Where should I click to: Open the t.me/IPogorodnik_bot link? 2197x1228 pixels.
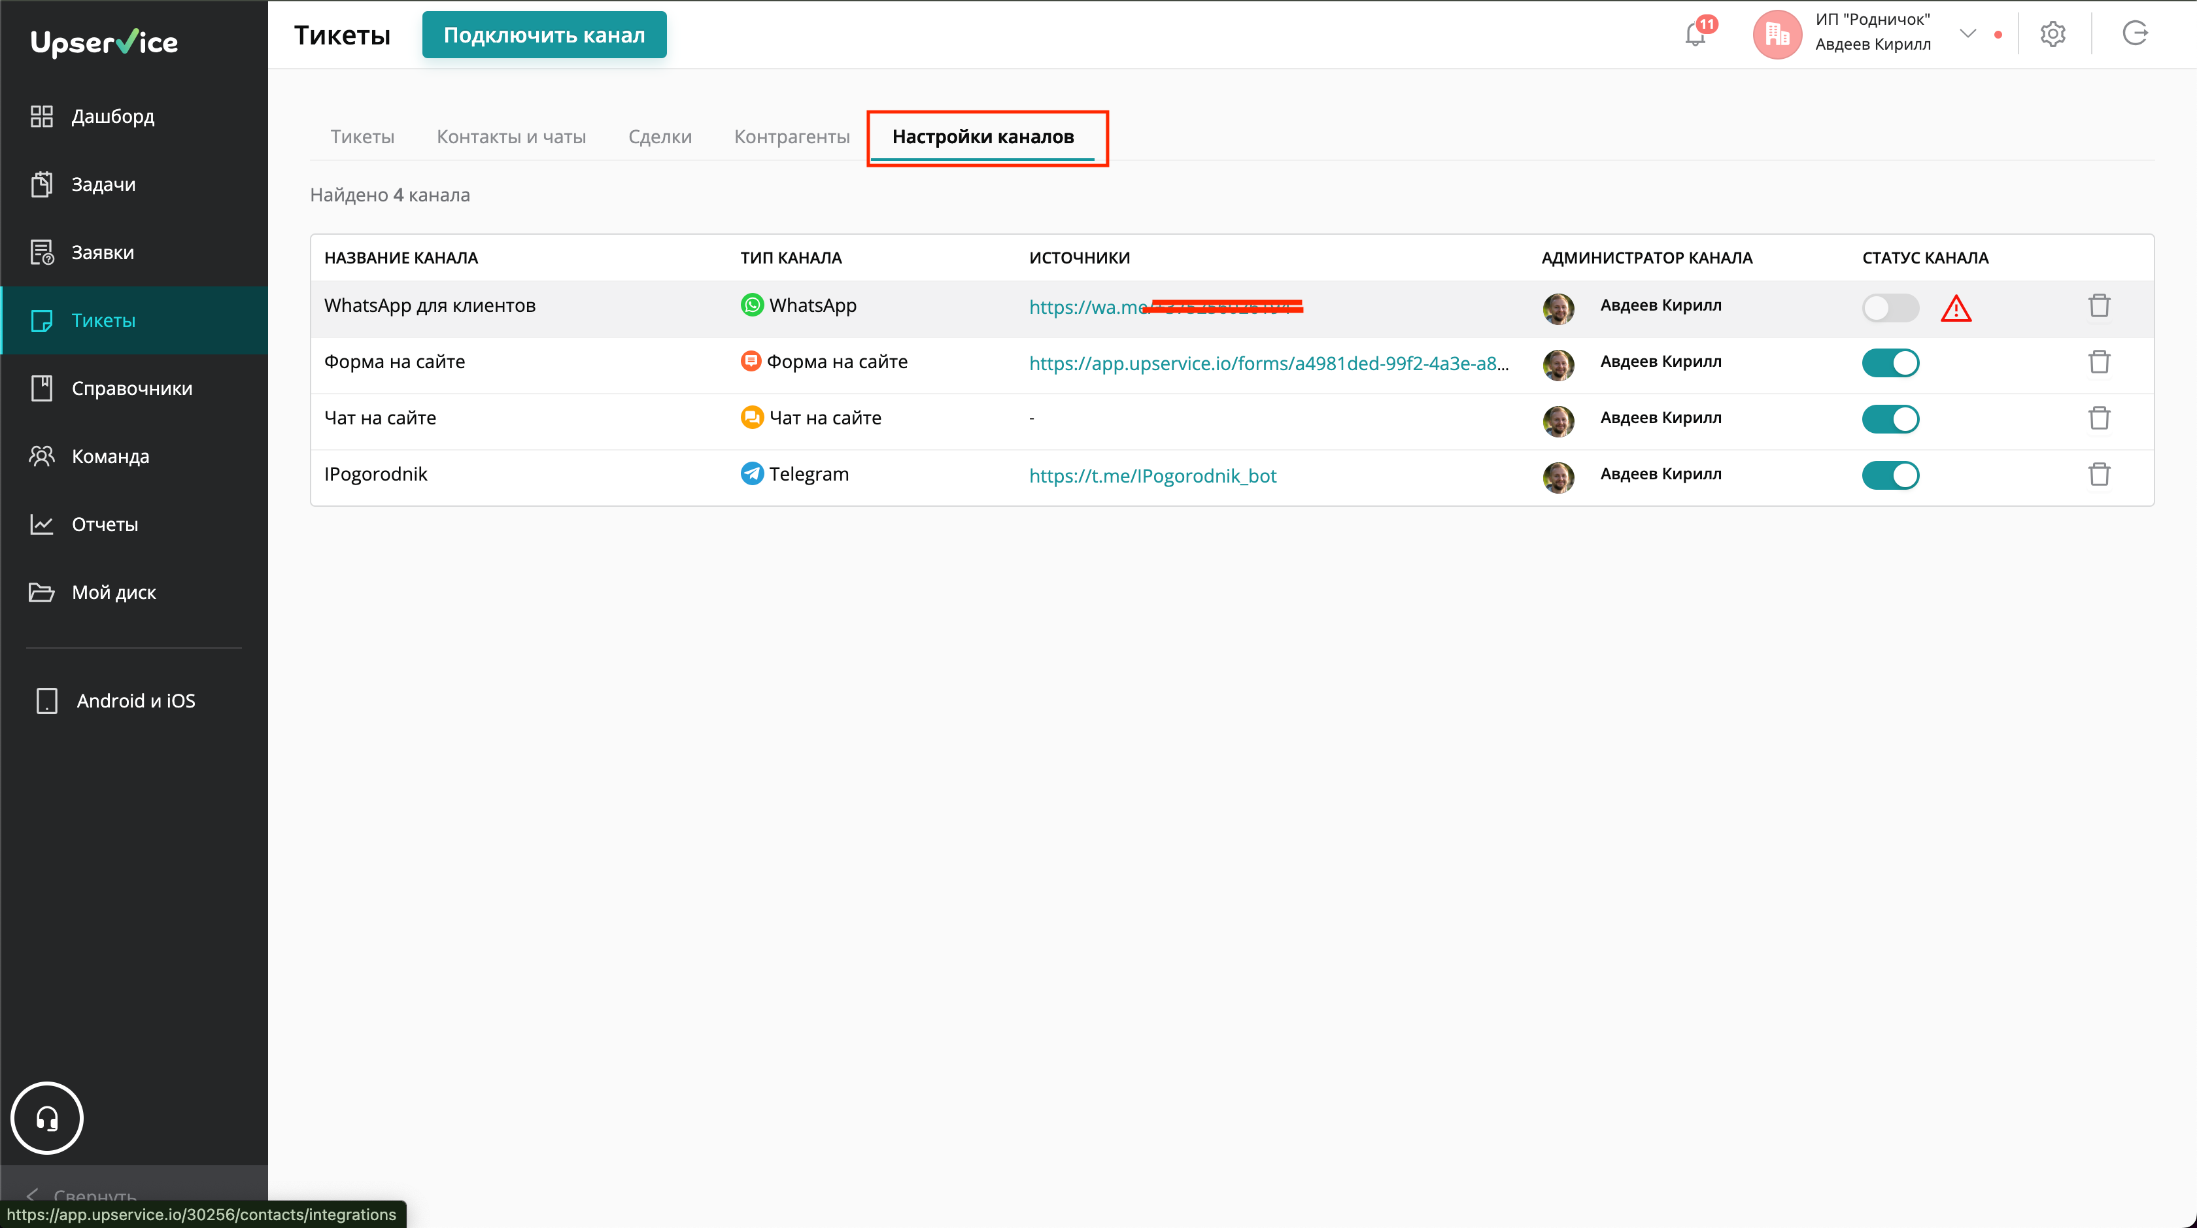coord(1152,476)
